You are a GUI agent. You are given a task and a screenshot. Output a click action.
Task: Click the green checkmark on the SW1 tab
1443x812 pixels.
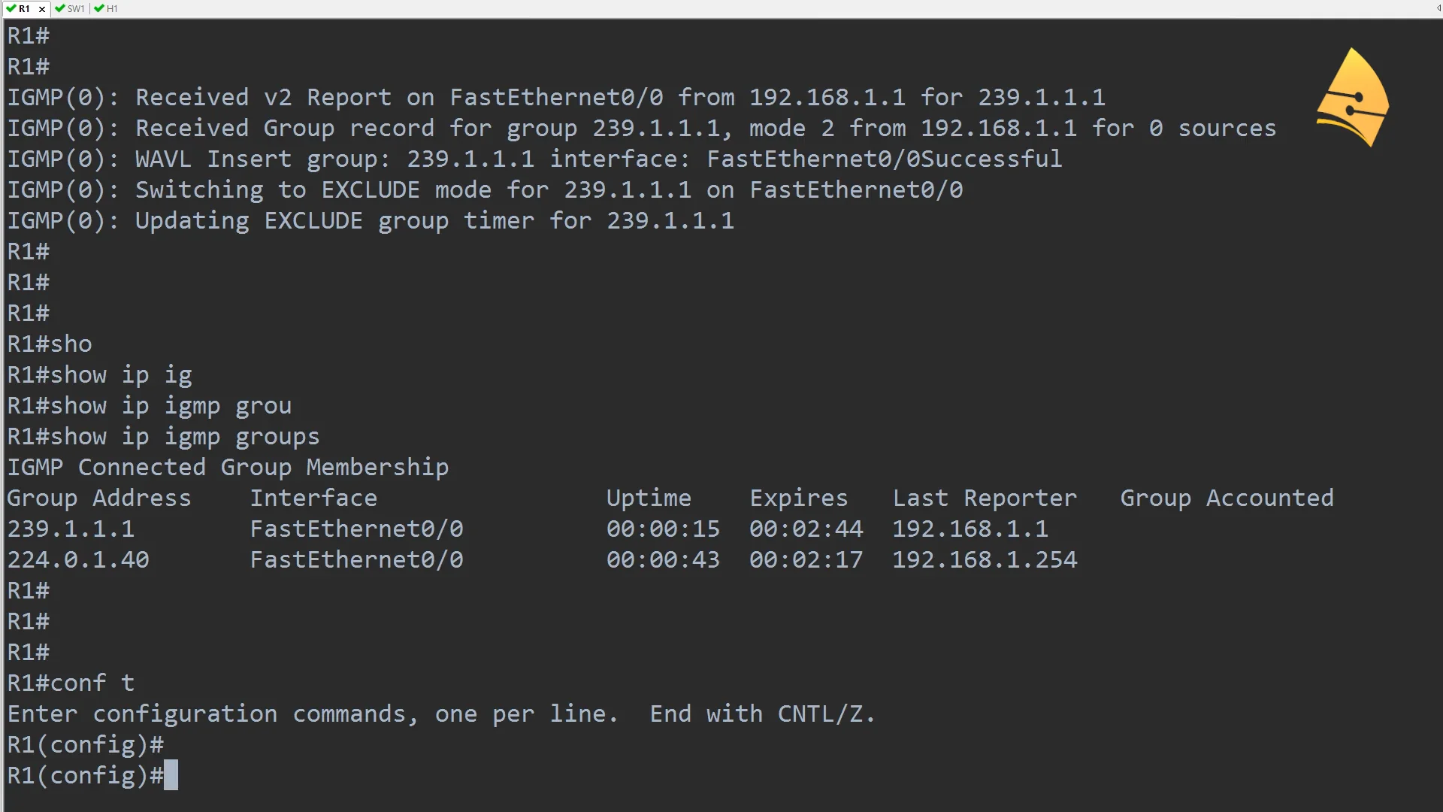pyautogui.click(x=60, y=9)
